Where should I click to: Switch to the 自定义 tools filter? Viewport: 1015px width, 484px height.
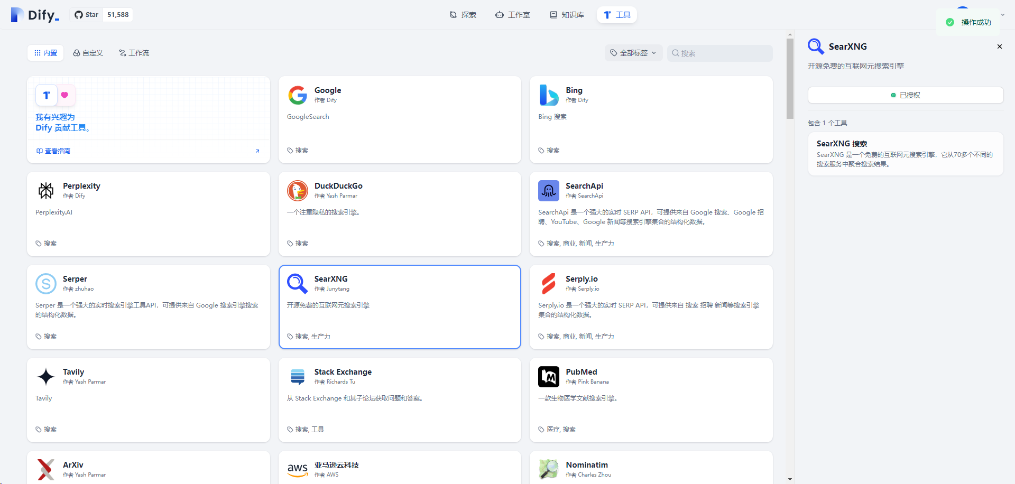click(88, 53)
